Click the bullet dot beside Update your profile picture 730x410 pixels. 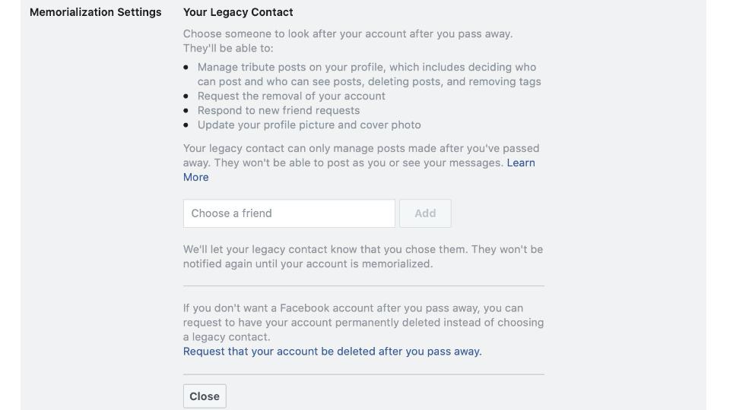pyautogui.click(x=186, y=125)
